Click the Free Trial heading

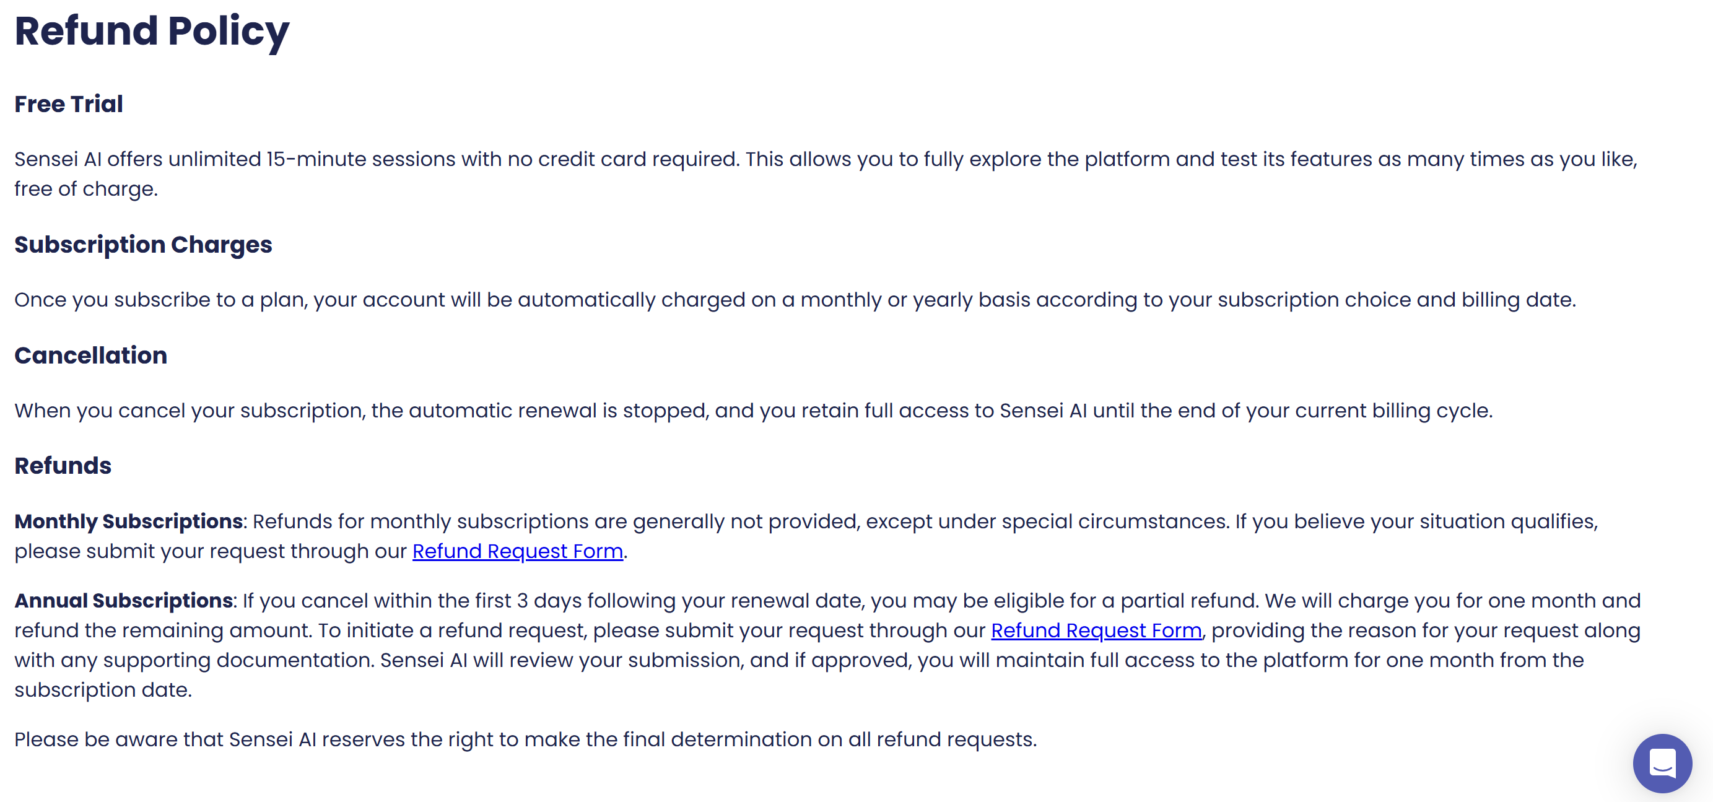coord(69,105)
